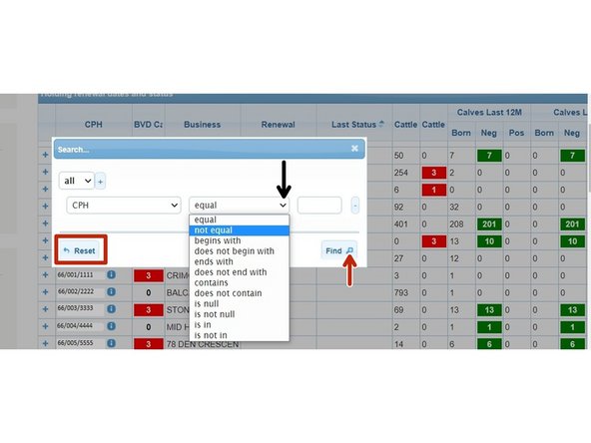Choose 'equal' from the operator list
The width and height of the screenshot is (591, 443).
point(239,220)
